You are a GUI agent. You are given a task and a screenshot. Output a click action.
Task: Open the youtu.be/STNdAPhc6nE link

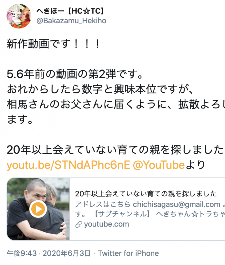click(x=68, y=165)
